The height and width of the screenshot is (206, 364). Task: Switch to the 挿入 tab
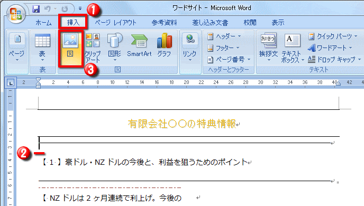(73, 23)
